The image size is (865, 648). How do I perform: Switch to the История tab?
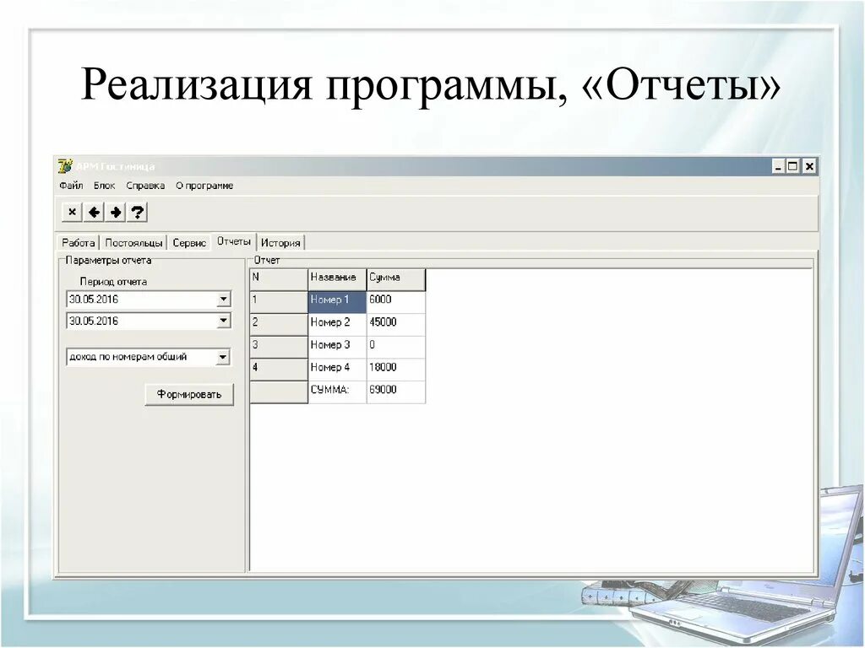coord(280,242)
